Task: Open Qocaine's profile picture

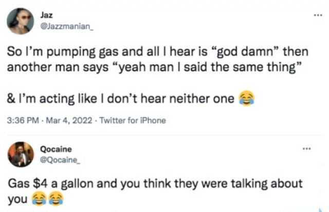Action: (x=21, y=155)
